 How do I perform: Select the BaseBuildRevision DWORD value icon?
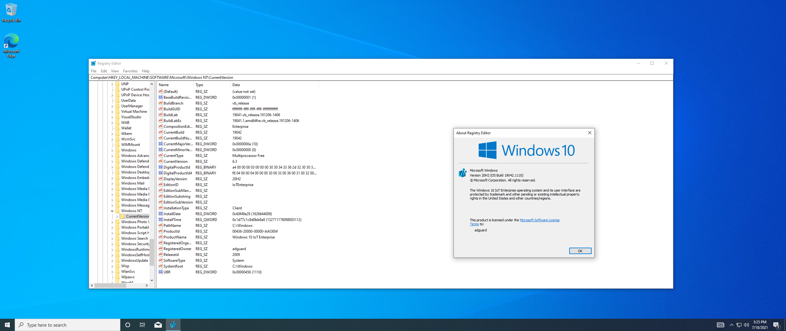pyautogui.click(x=161, y=97)
